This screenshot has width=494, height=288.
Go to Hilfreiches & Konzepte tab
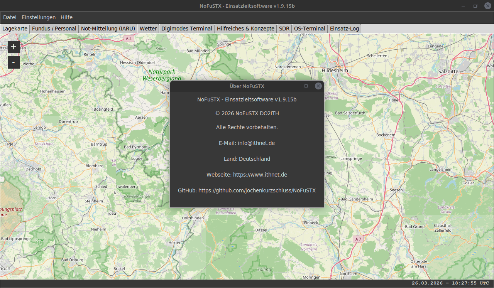click(x=245, y=29)
